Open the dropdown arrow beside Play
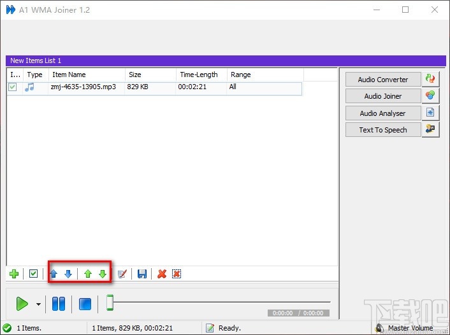This screenshot has height=335, width=450. [x=38, y=304]
